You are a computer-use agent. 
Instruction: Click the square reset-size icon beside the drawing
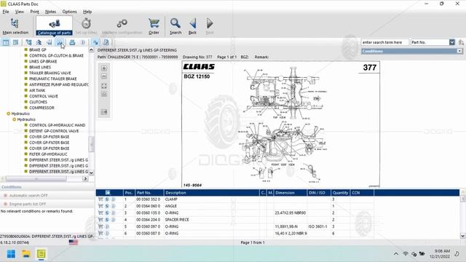pos(104,95)
